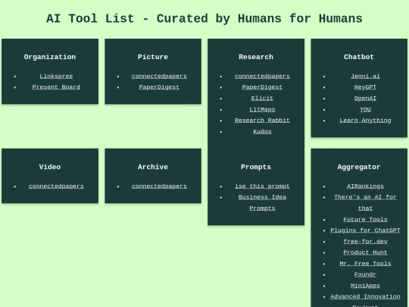Open the Present Board link
The image size is (409, 307).
coord(56,87)
